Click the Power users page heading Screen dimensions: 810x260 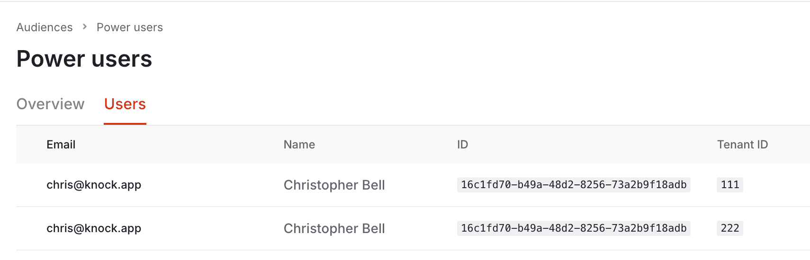point(84,59)
